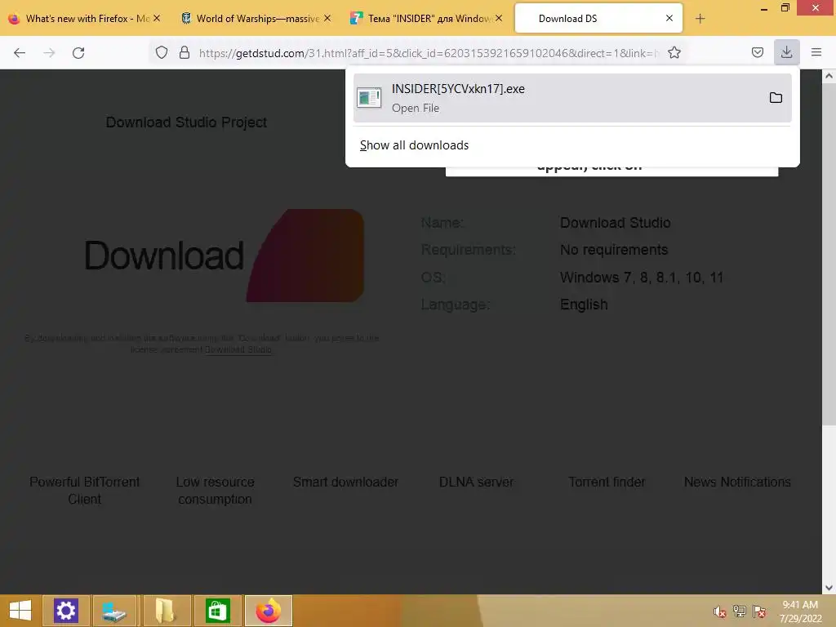Click the INSIDER exe file icon
Screen dimensions: 836x627
click(369, 98)
